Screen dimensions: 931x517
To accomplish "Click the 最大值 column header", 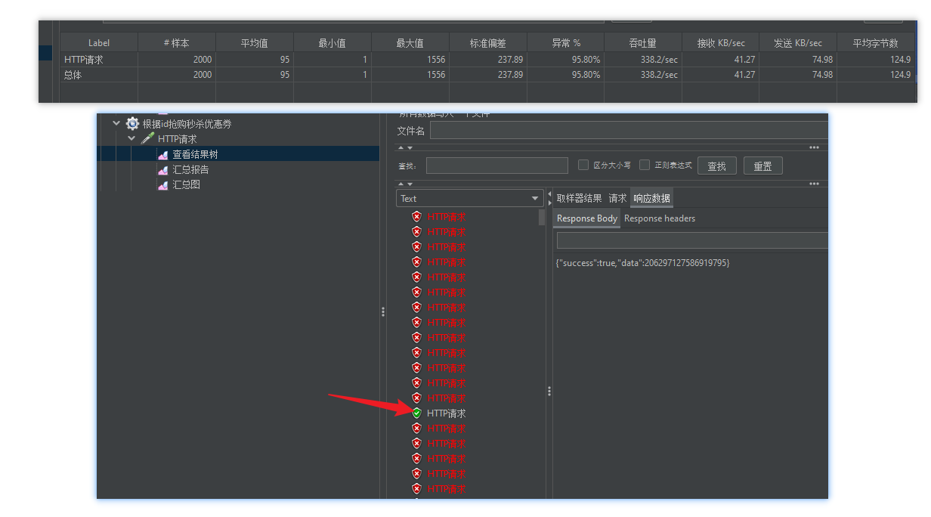I will coord(410,43).
